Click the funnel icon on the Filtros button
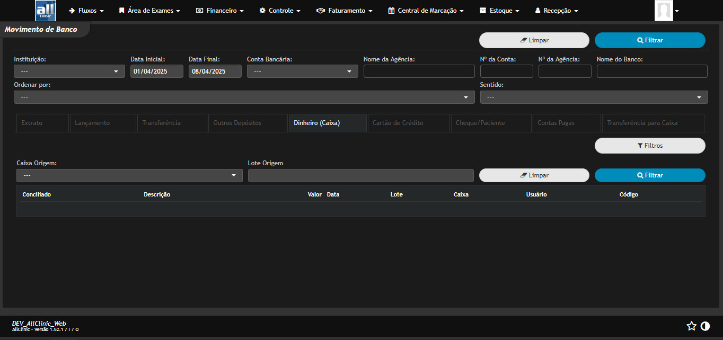This screenshot has width=723, height=340. [x=640, y=145]
